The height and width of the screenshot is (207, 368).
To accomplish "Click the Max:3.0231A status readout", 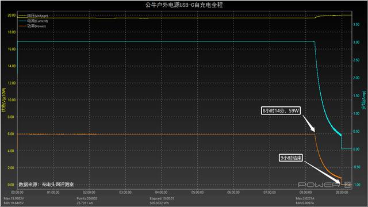I will 305,198.
